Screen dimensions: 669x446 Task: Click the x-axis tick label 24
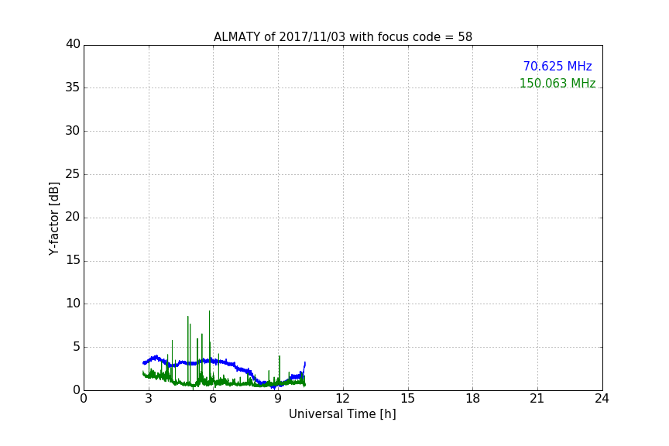click(602, 400)
